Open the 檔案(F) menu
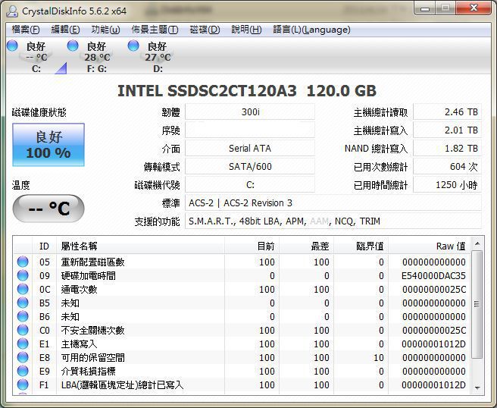This screenshot has height=408, width=497. (x=26, y=30)
